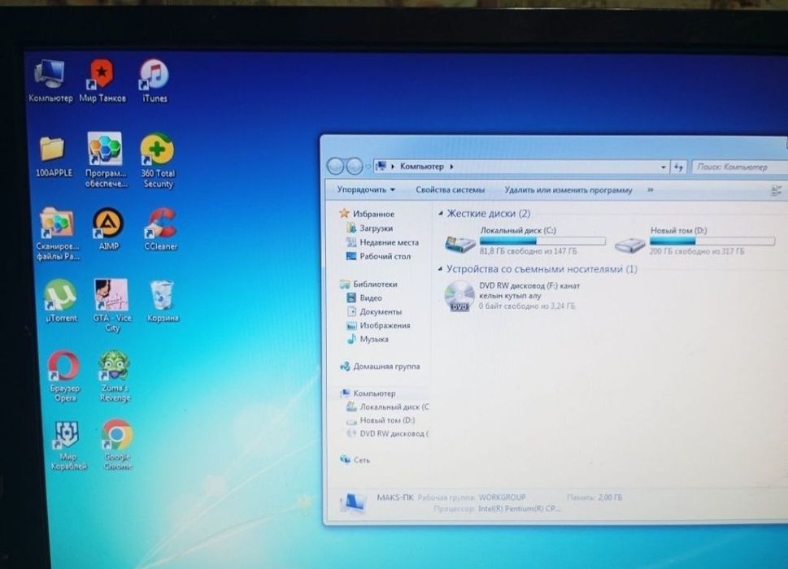Open the recent pages dropdown beside navigation arrows
The image size is (788, 569).
(368, 167)
